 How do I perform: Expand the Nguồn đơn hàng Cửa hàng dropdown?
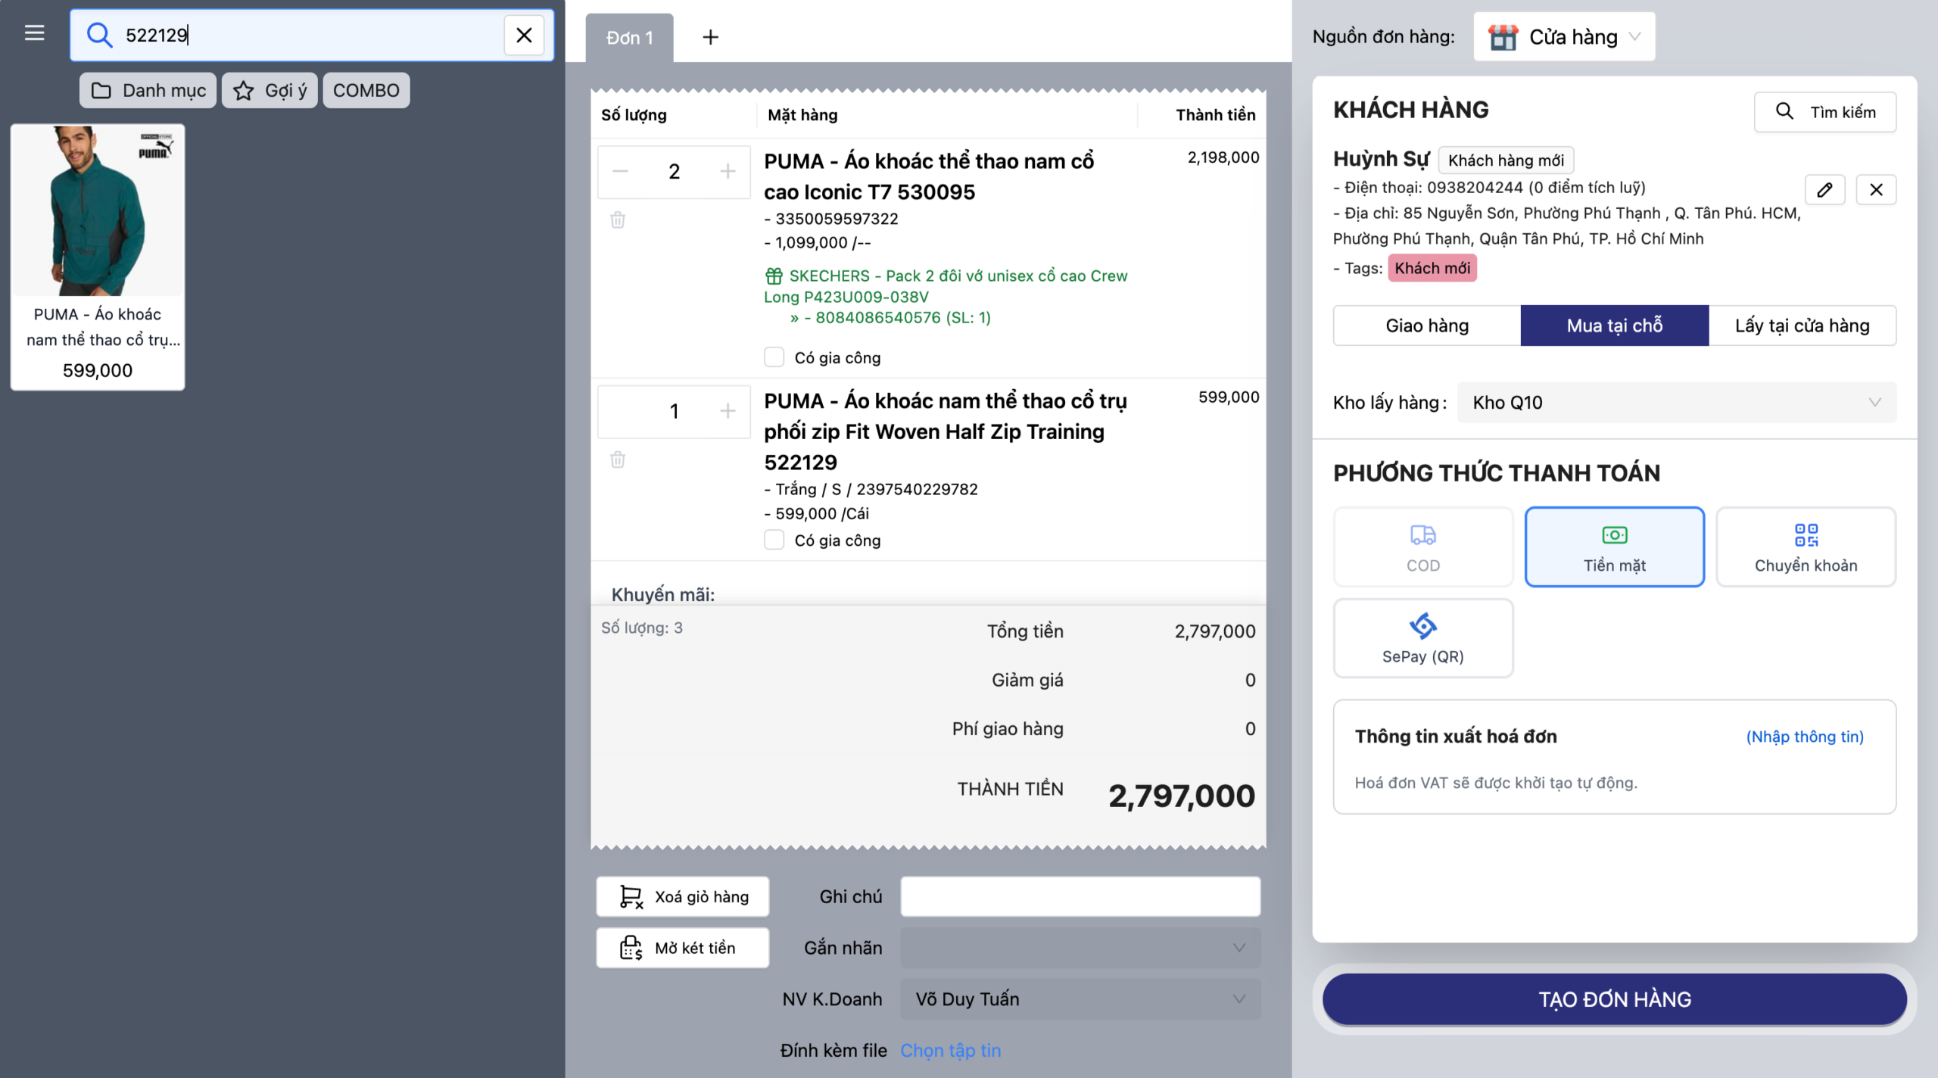click(x=1564, y=37)
